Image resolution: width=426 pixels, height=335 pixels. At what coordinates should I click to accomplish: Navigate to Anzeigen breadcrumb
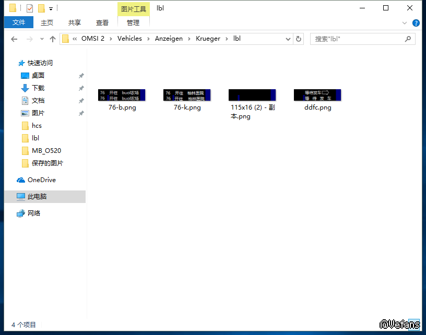(x=169, y=39)
